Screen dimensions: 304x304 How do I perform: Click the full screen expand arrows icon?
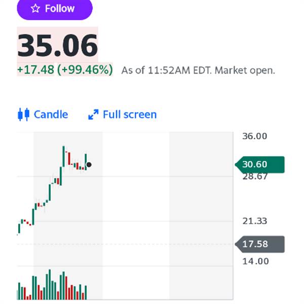pyautogui.click(x=93, y=115)
